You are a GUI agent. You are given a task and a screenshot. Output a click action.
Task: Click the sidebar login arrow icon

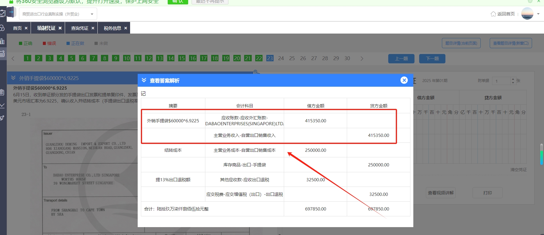[11, 12]
